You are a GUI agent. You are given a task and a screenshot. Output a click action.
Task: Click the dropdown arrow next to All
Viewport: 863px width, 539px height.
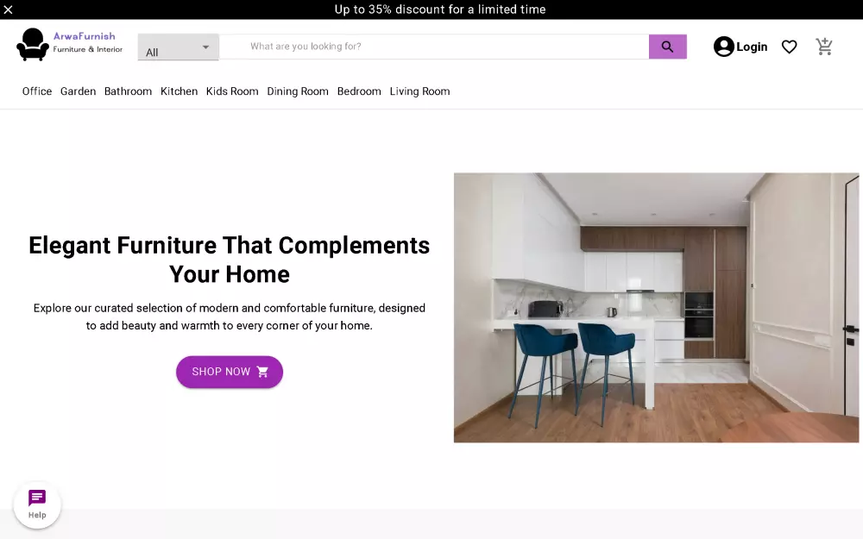(x=205, y=47)
